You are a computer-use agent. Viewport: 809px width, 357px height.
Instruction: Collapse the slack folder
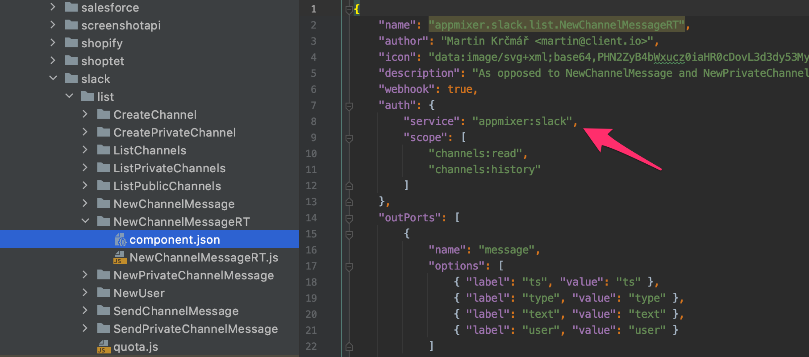click(53, 78)
